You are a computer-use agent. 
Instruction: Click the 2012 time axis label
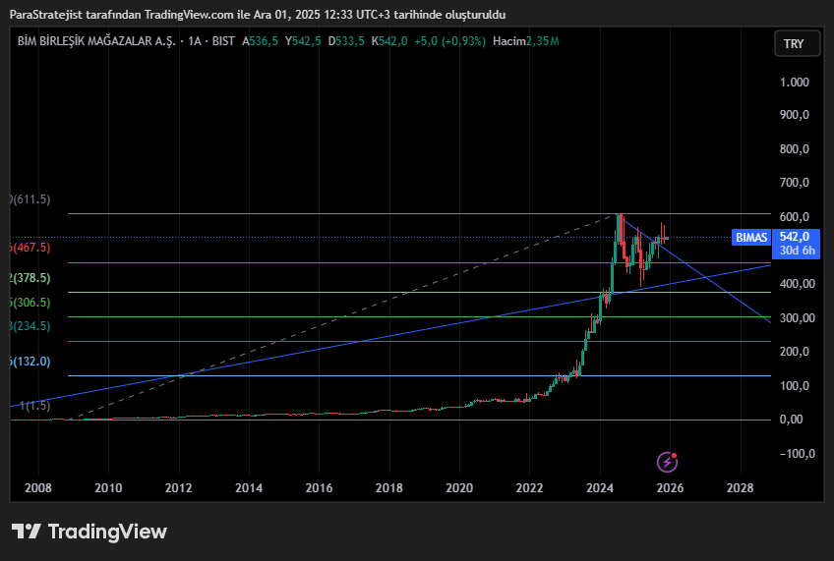(x=179, y=487)
